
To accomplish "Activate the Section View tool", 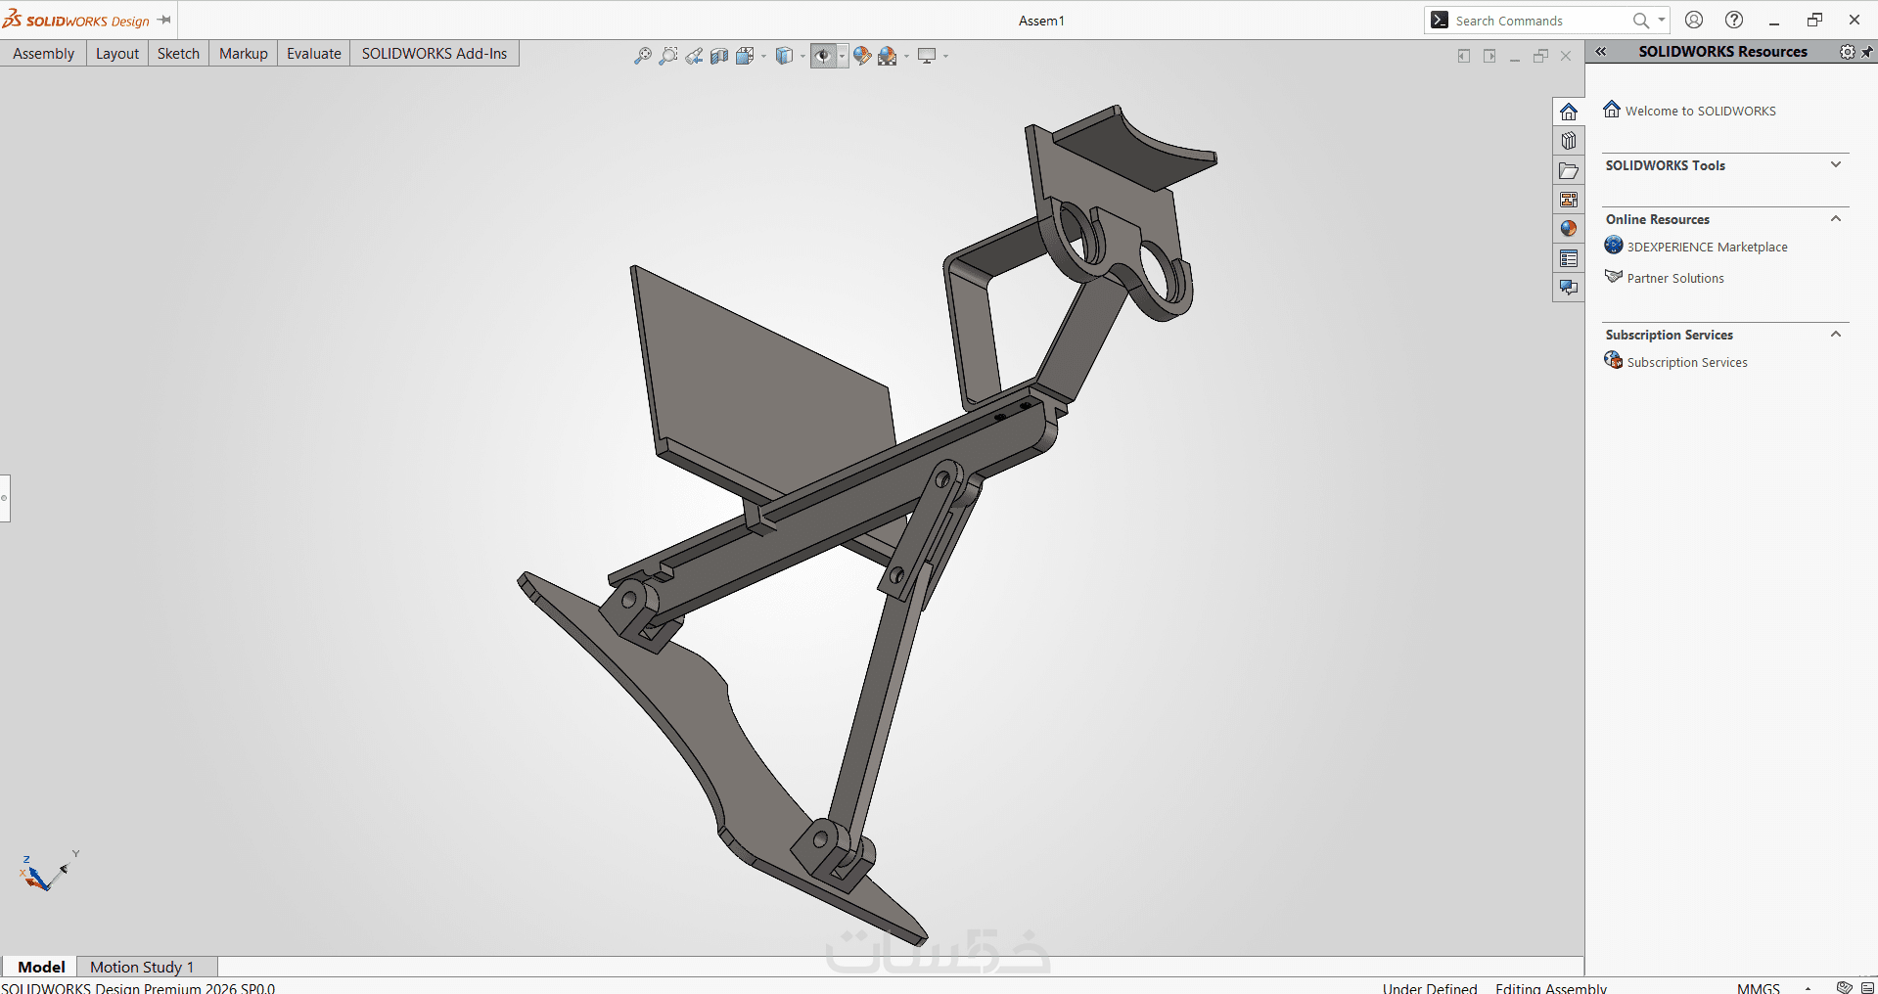I will (x=719, y=56).
